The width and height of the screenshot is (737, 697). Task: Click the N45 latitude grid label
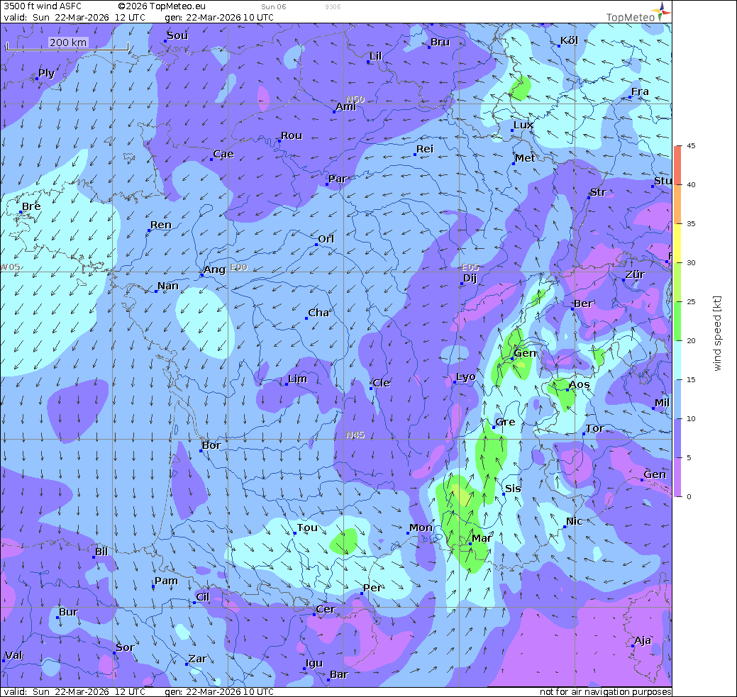point(355,435)
